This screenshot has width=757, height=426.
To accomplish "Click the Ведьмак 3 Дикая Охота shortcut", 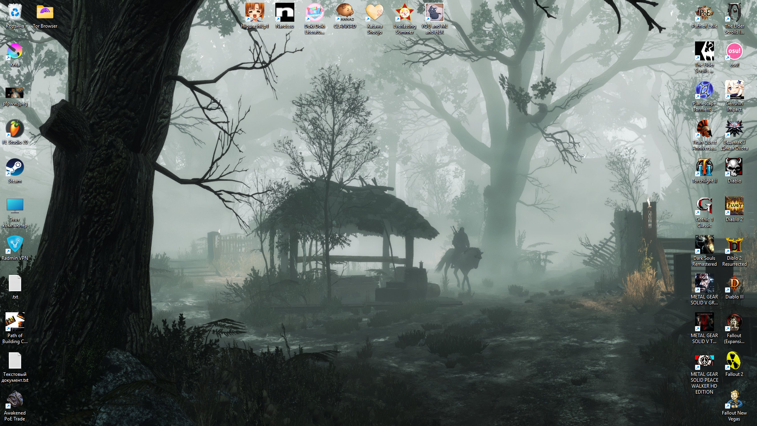I will coord(734,135).
